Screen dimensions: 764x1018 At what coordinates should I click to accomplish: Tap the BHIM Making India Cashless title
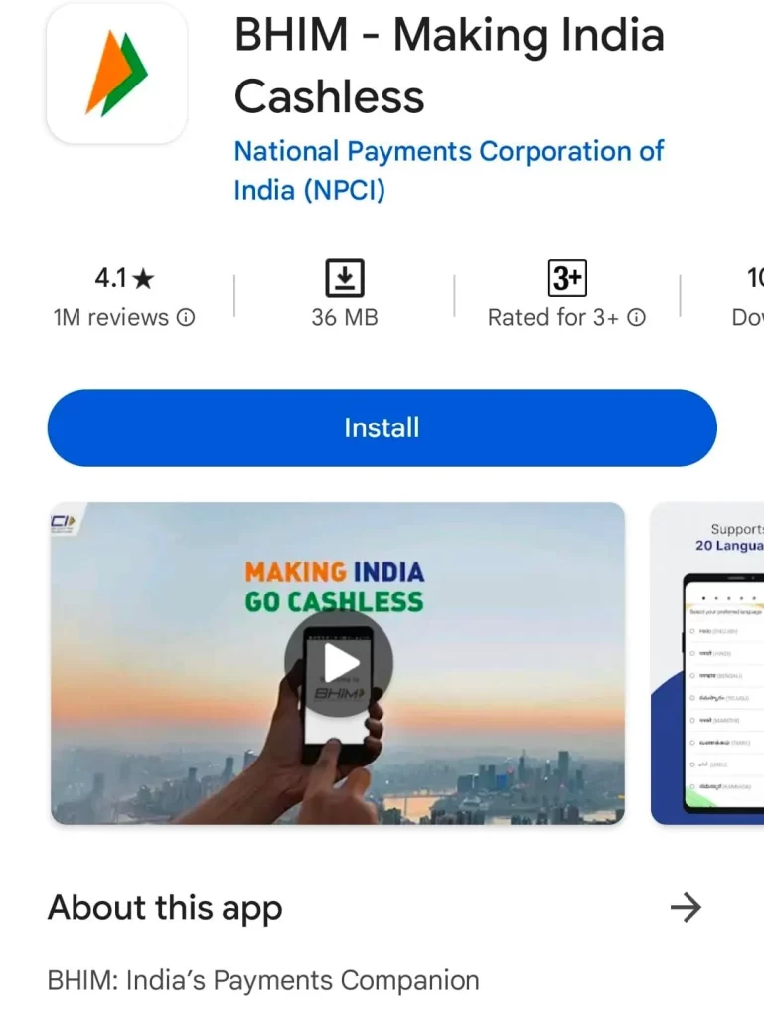tap(449, 65)
